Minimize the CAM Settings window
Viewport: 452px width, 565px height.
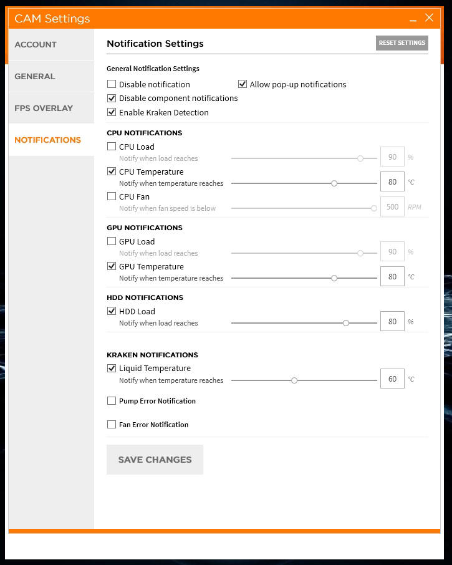(x=413, y=18)
